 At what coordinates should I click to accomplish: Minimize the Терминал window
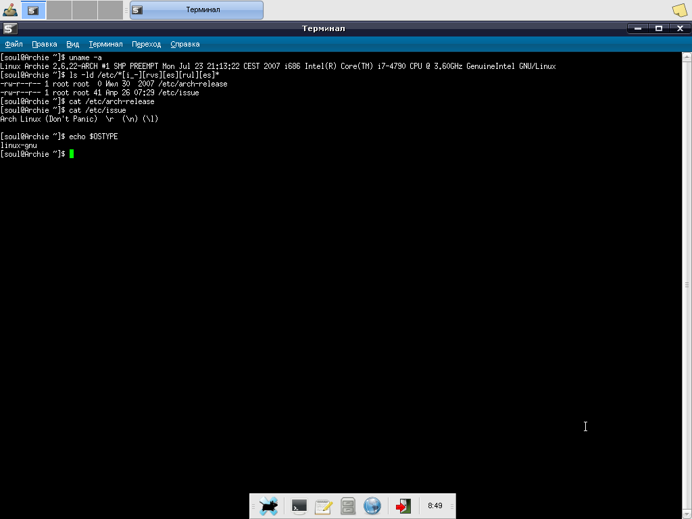tap(638, 28)
